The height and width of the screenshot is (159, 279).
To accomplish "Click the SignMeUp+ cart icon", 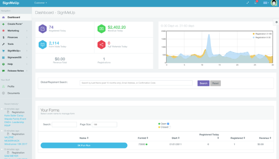I will (x=3, y=51).
